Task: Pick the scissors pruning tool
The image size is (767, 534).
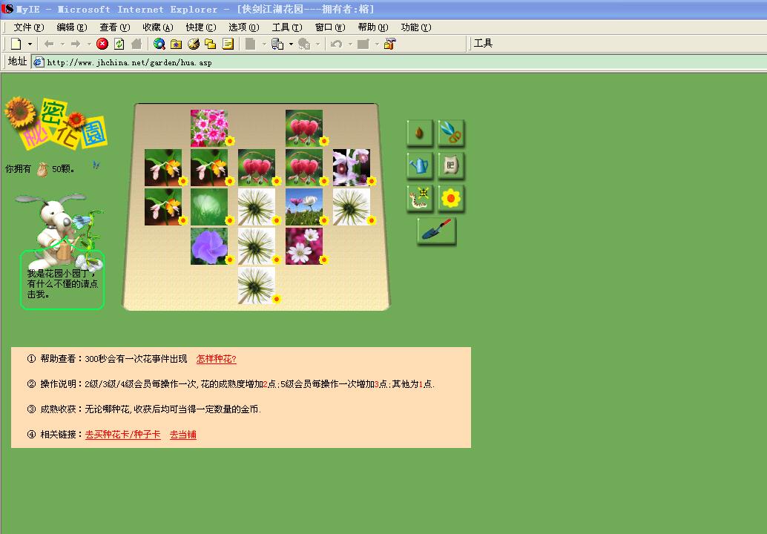Action: (451, 133)
